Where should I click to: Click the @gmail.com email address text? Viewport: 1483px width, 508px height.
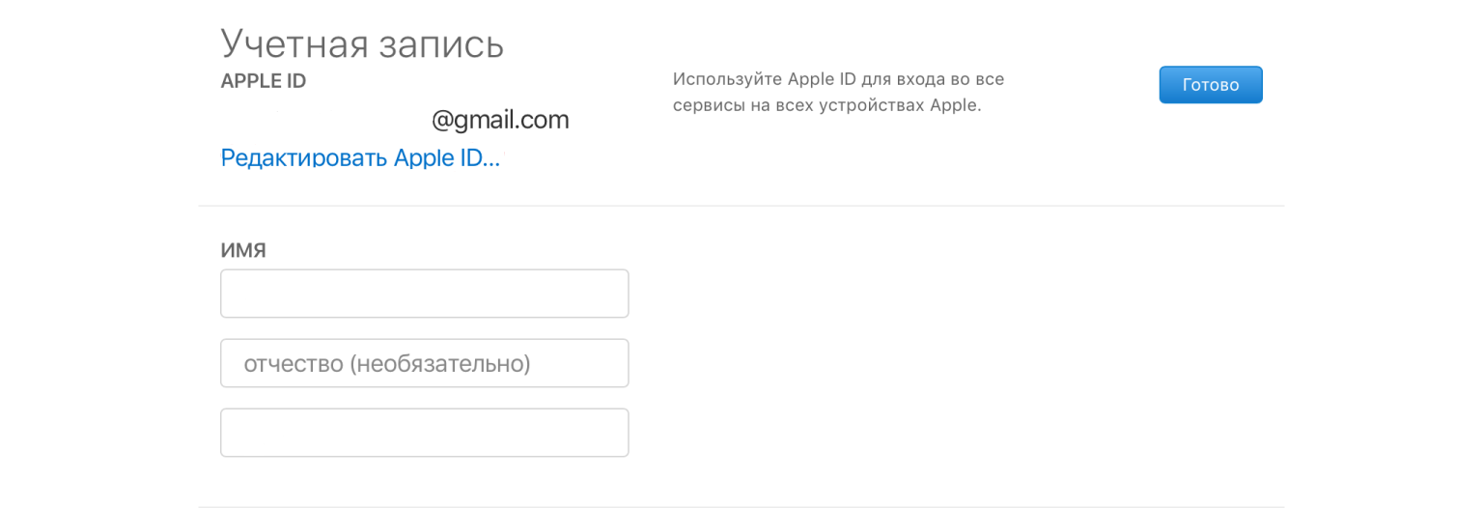pyautogui.click(x=500, y=120)
